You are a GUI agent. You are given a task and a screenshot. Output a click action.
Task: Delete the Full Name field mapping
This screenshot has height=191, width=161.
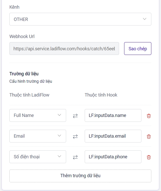[149, 116]
